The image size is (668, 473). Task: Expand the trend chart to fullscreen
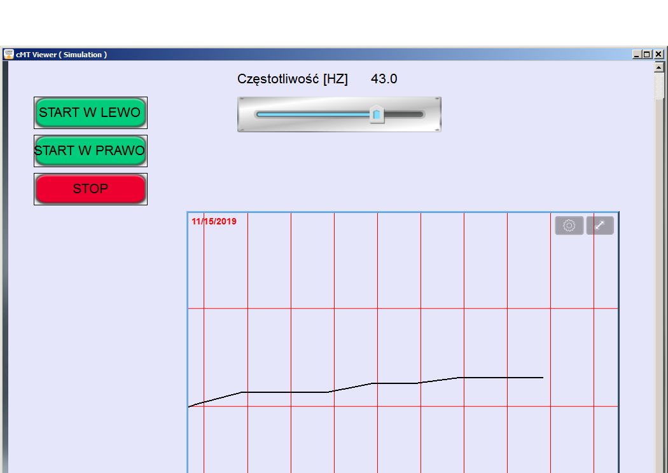coord(599,226)
